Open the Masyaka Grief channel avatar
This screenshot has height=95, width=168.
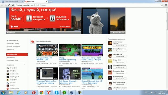(110, 56)
